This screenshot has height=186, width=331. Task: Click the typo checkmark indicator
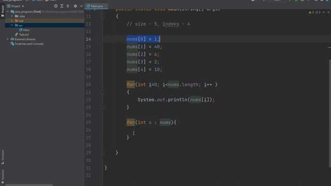tap(317, 12)
